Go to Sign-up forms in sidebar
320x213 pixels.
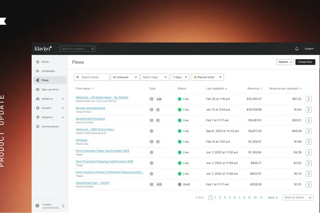pyautogui.click(x=50, y=89)
